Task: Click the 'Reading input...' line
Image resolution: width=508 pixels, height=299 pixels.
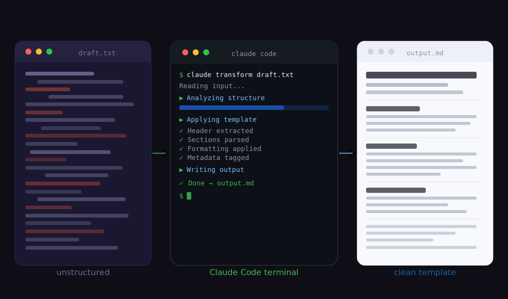Action: pyautogui.click(x=212, y=86)
